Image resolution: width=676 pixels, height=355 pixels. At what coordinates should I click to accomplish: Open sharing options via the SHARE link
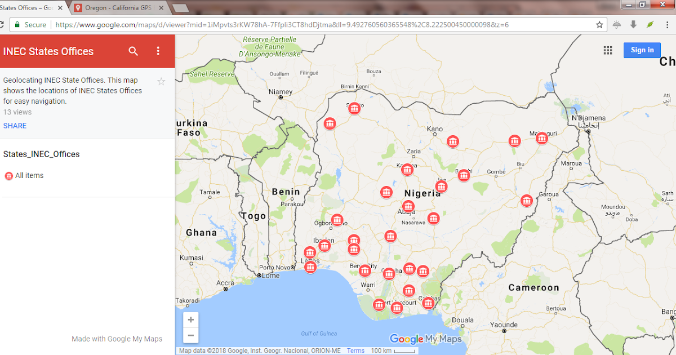click(x=14, y=125)
